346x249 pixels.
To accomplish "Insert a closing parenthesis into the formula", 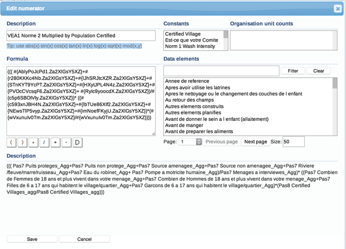I will [22, 143].
